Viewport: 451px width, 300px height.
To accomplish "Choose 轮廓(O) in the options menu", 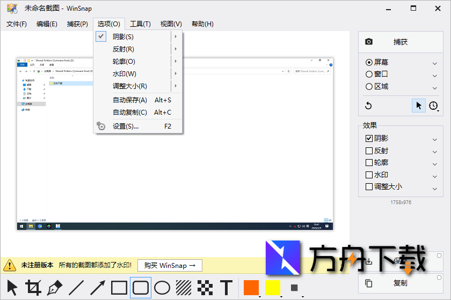I will [138, 62].
